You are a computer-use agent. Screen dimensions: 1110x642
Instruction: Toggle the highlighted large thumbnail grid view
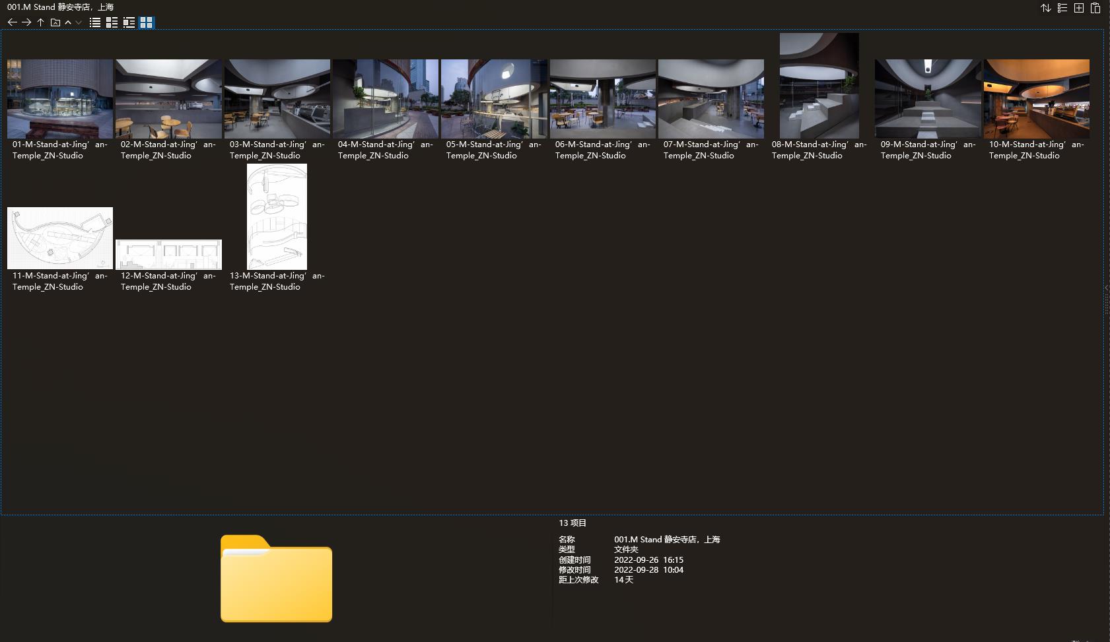point(146,22)
